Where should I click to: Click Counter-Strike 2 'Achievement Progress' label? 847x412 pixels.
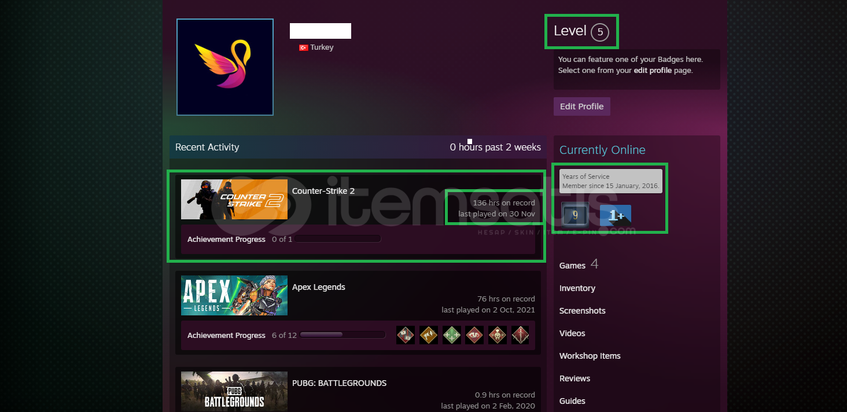click(x=226, y=240)
